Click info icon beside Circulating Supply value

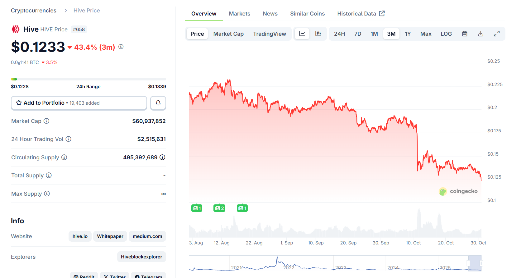tap(162, 157)
